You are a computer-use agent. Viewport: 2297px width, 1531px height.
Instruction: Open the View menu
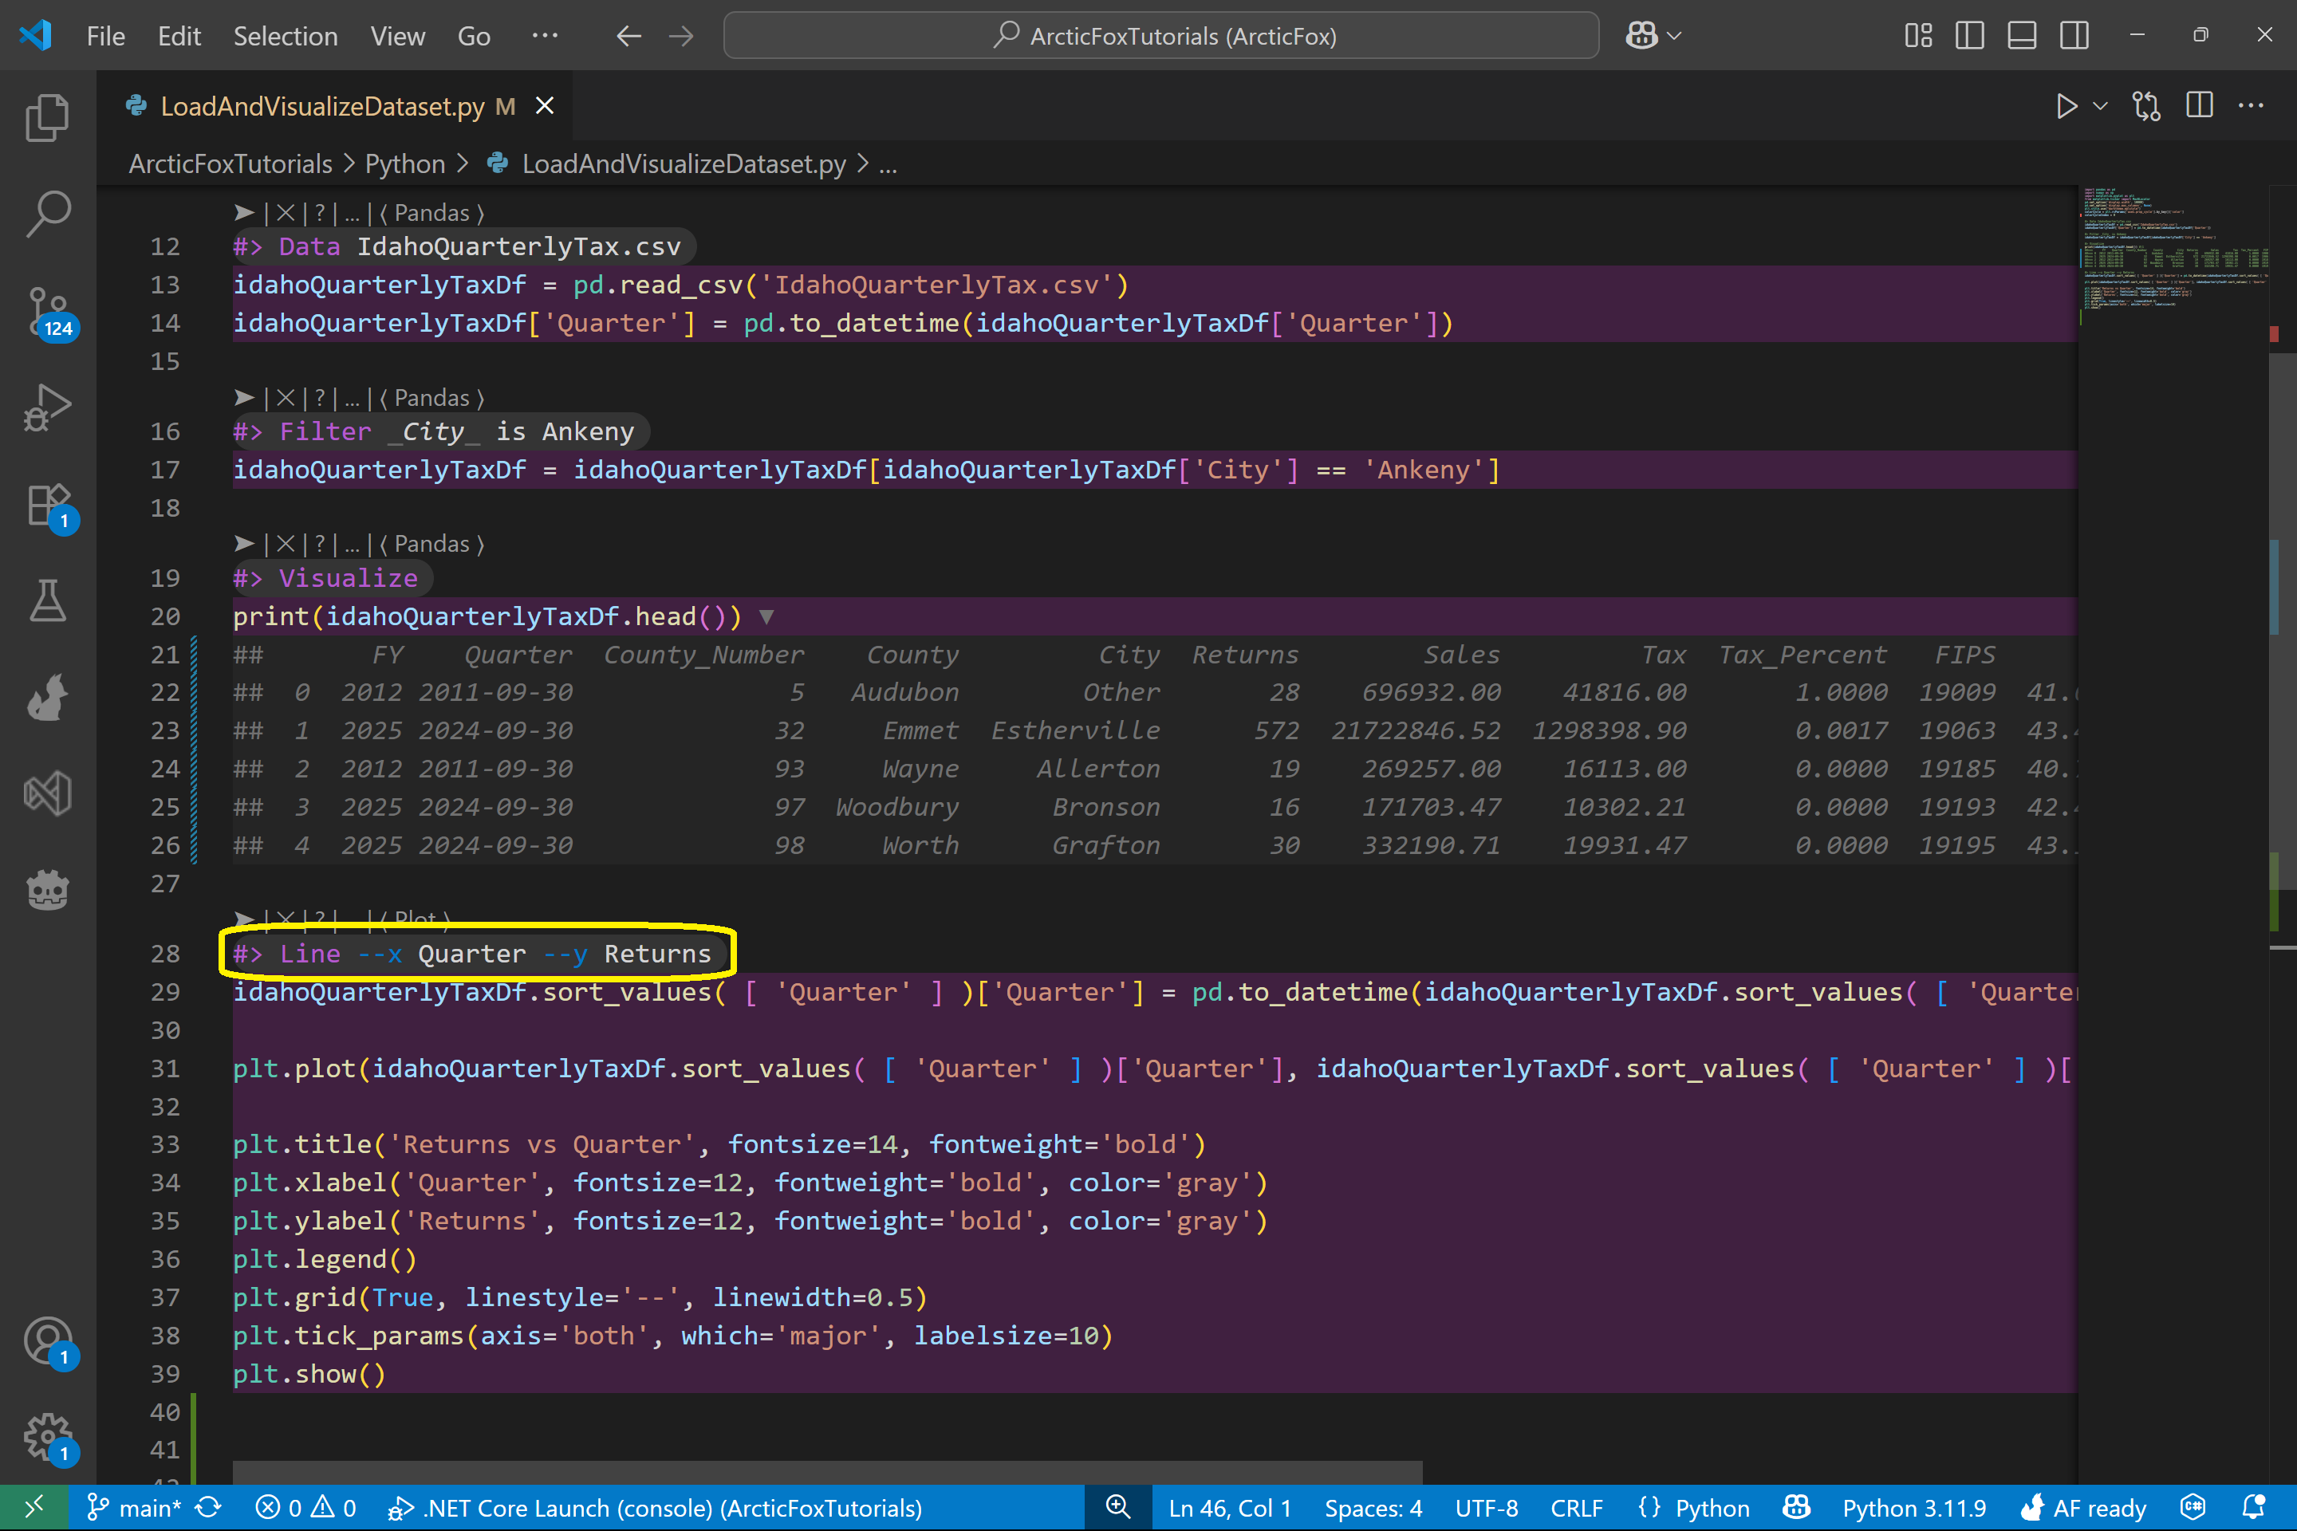[x=397, y=36]
